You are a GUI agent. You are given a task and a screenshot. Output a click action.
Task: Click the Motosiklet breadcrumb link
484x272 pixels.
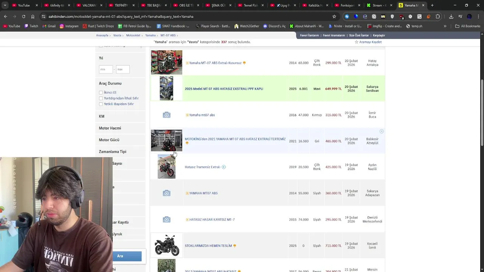(133, 36)
